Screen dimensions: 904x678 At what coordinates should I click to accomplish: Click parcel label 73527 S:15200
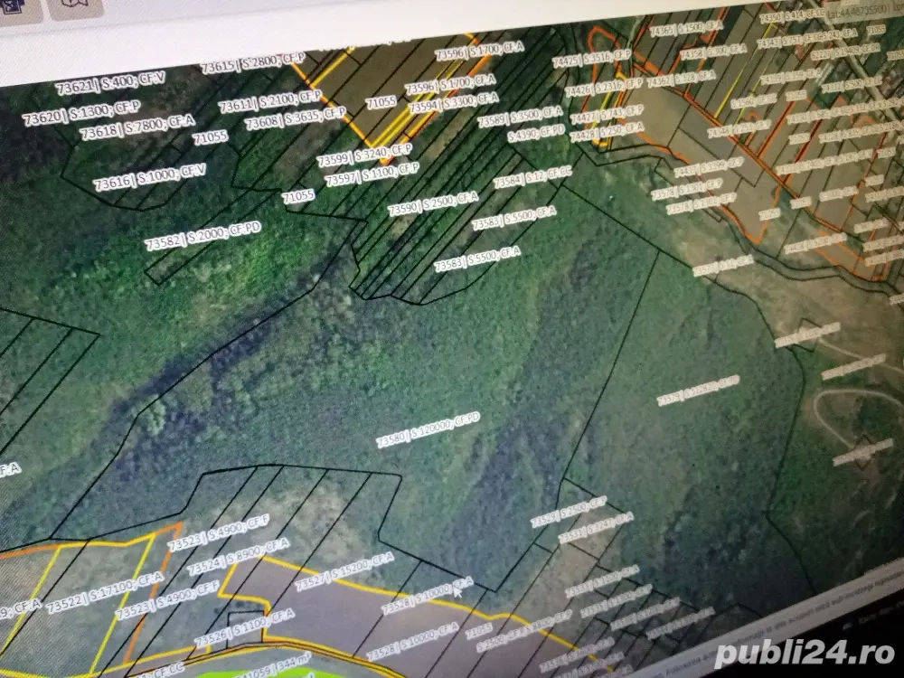click(x=344, y=571)
